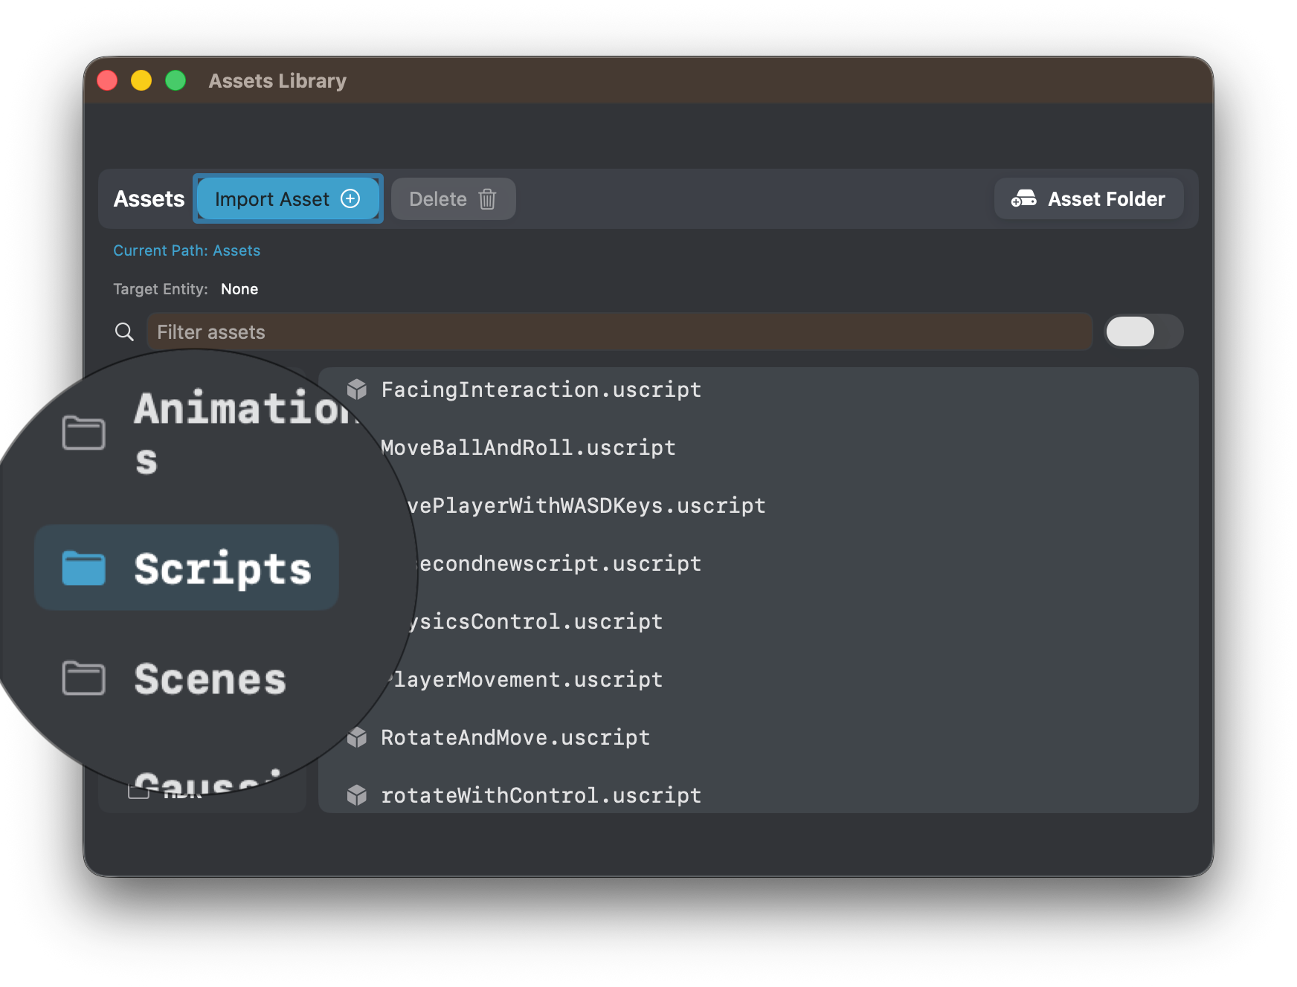Click the trash icon in the Delete button
Image resolution: width=1297 pixels, height=987 pixels.
(x=487, y=198)
